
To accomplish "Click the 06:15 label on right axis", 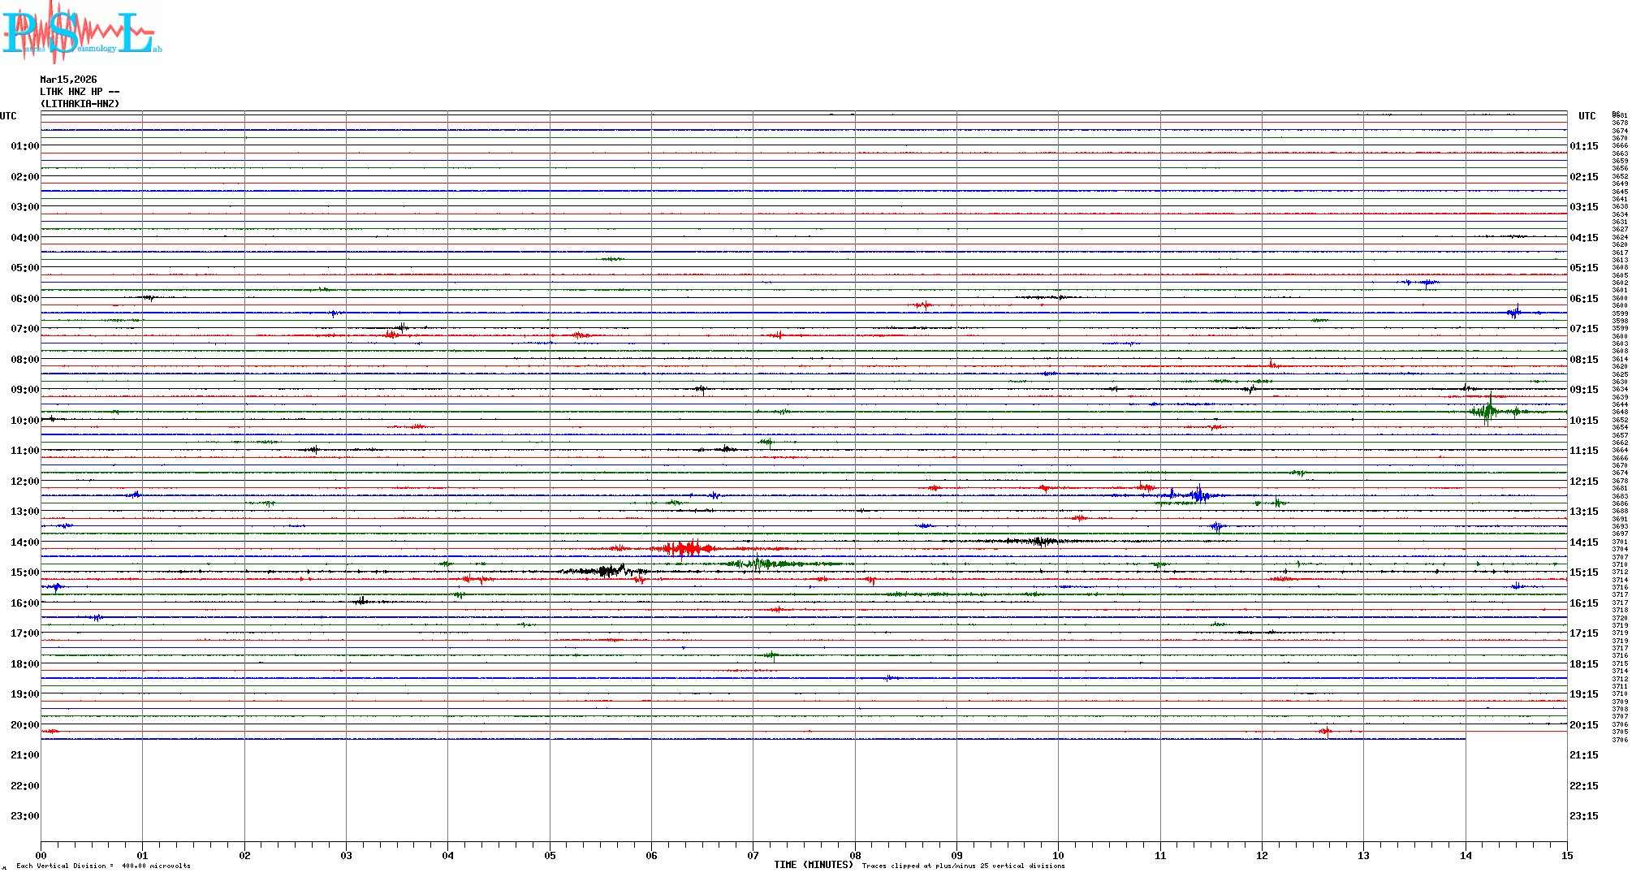I will (x=1583, y=299).
